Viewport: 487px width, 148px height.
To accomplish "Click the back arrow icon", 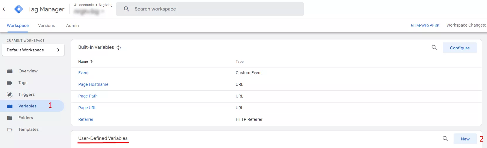I will [4, 9].
